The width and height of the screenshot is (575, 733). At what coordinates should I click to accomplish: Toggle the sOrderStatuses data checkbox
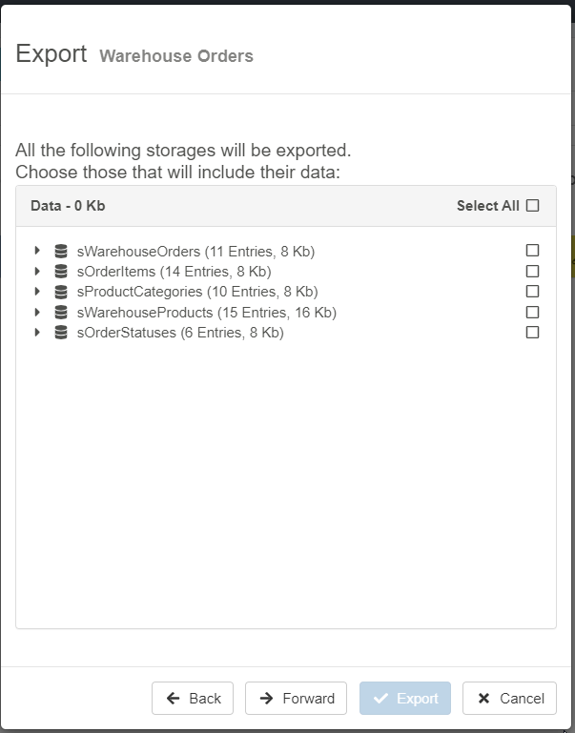coord(532,333)
